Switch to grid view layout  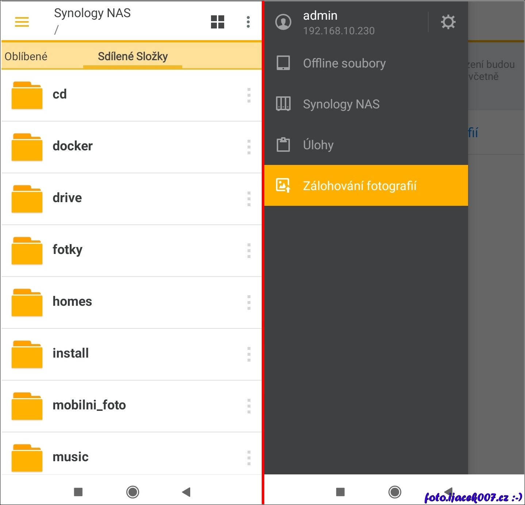tap(218, 22)
